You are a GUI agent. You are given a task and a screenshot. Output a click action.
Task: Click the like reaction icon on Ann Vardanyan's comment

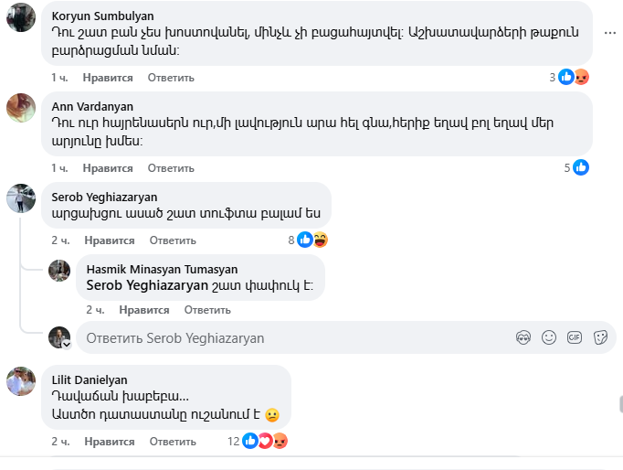point(581,168)
